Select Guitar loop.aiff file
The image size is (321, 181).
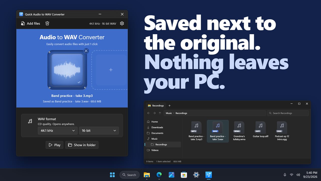(261, 131)
